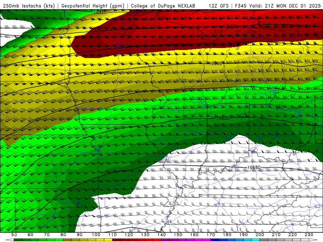Viewport: 323px width, 242px height.
Task: Click the 130 kts color bar label
Action: [145, 235]
